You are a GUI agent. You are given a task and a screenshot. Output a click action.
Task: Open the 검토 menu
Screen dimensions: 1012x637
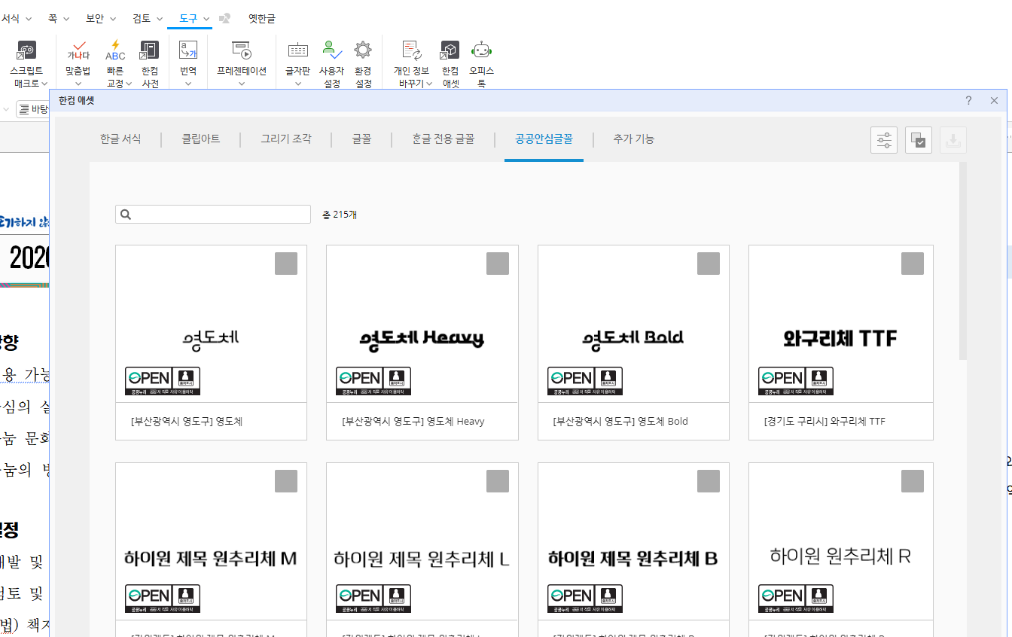pyautogui.click(x=147, y=18)
